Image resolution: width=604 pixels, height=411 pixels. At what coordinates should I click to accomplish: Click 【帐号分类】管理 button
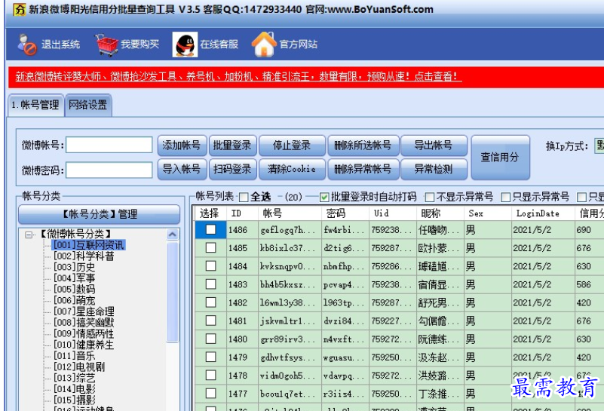[x=99, y=214]
